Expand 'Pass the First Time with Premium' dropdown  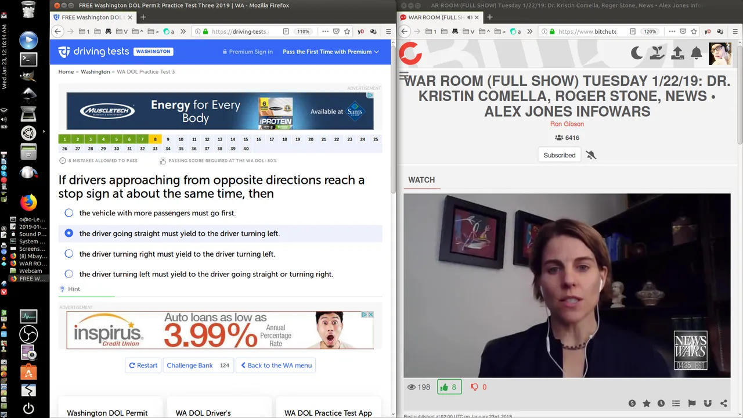point(330,52)
